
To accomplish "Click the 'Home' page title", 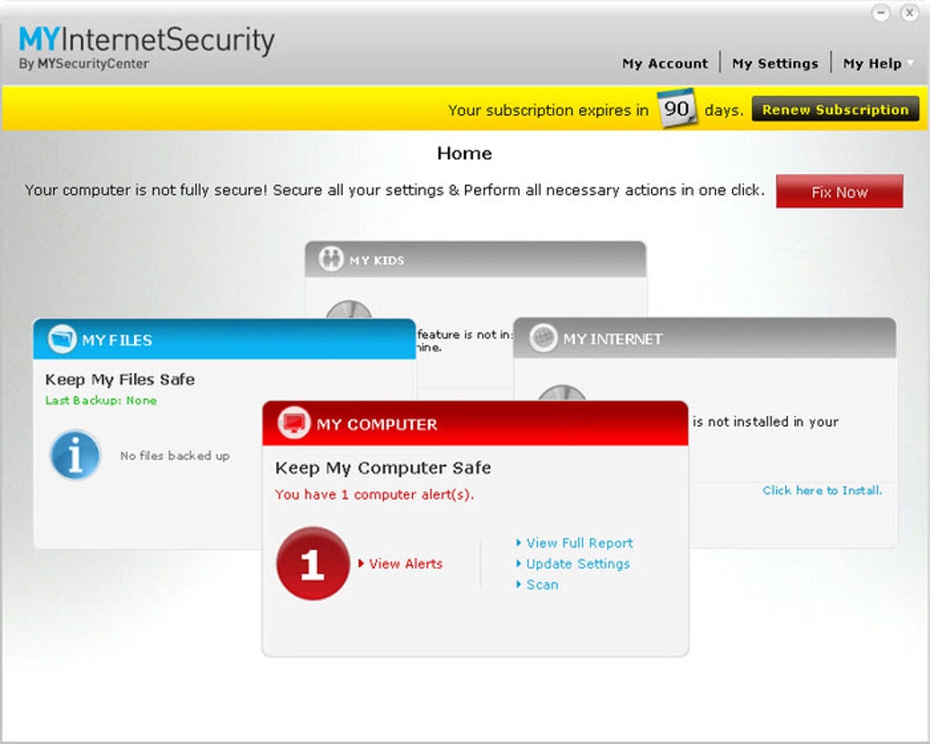I will click(464, 153).
